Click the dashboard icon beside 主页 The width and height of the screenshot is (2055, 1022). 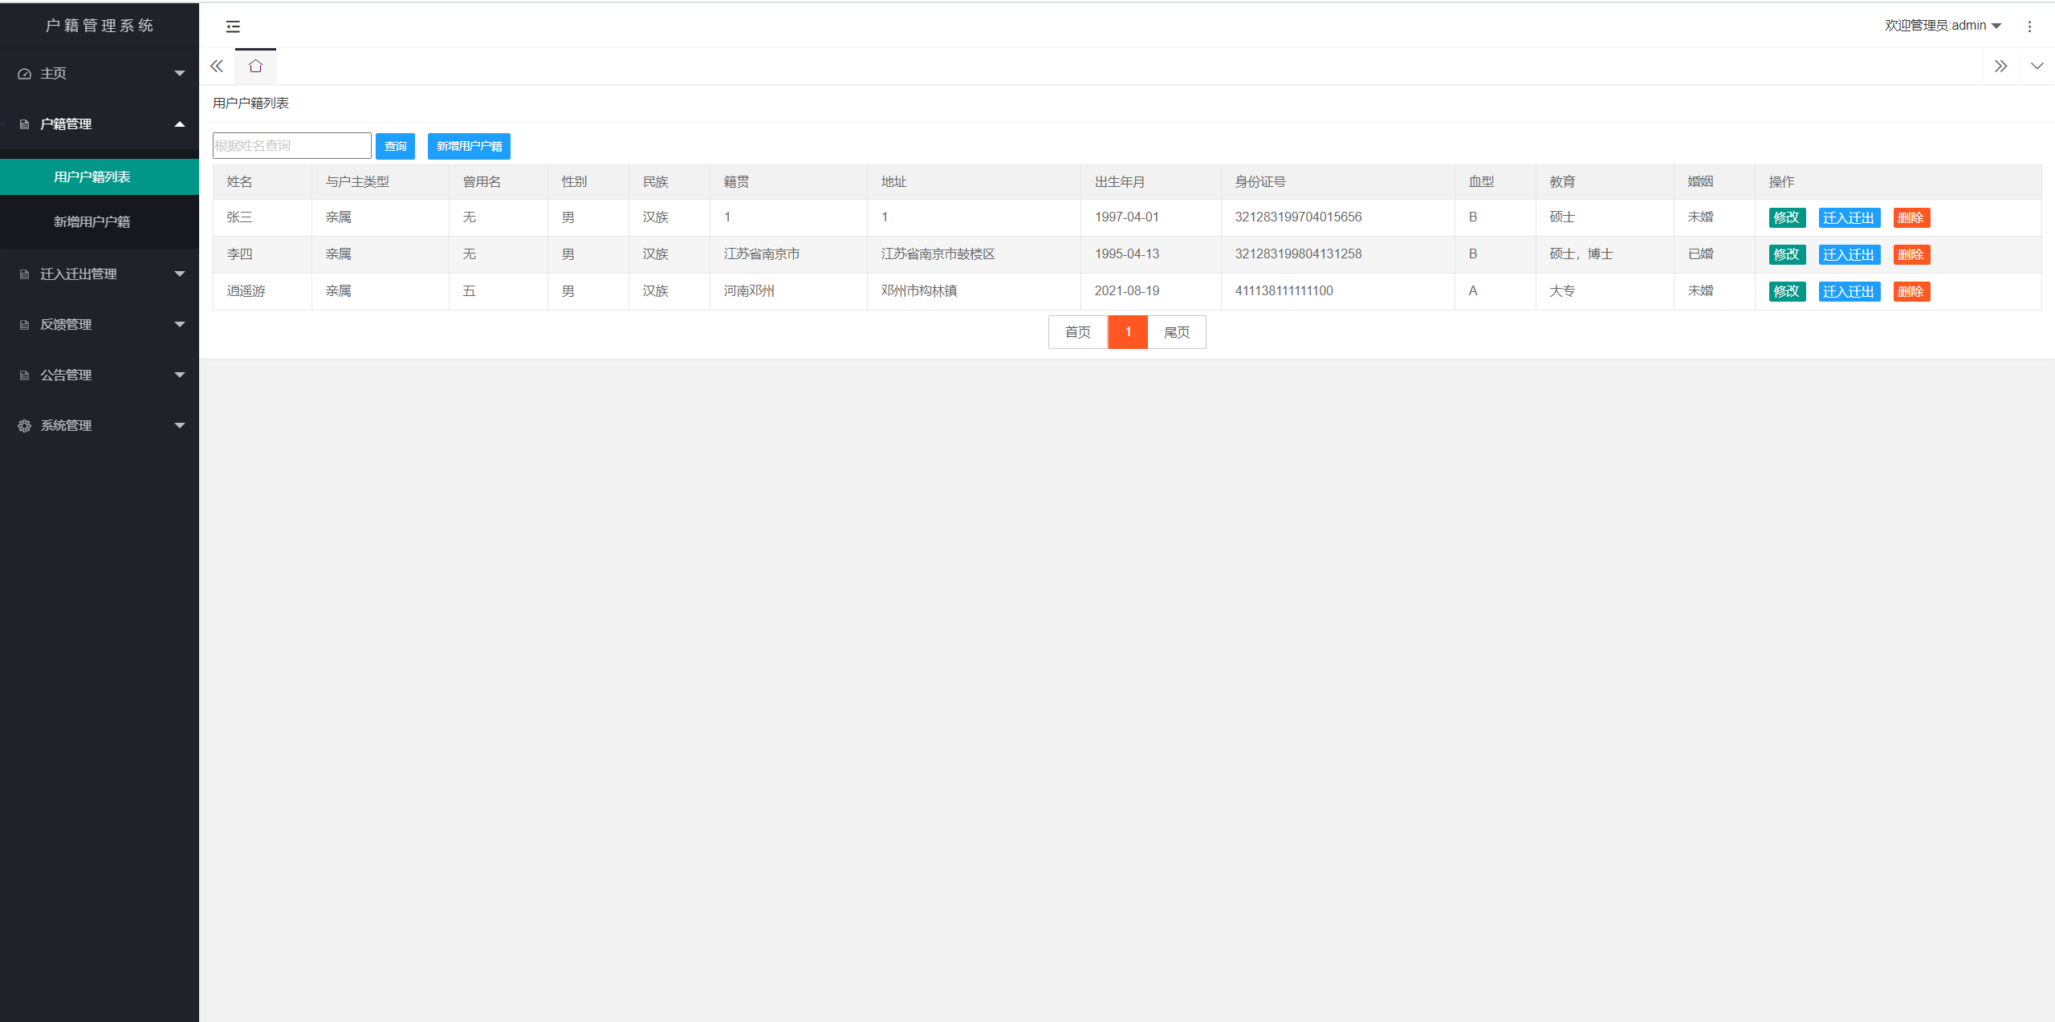[x=24, y=74]
